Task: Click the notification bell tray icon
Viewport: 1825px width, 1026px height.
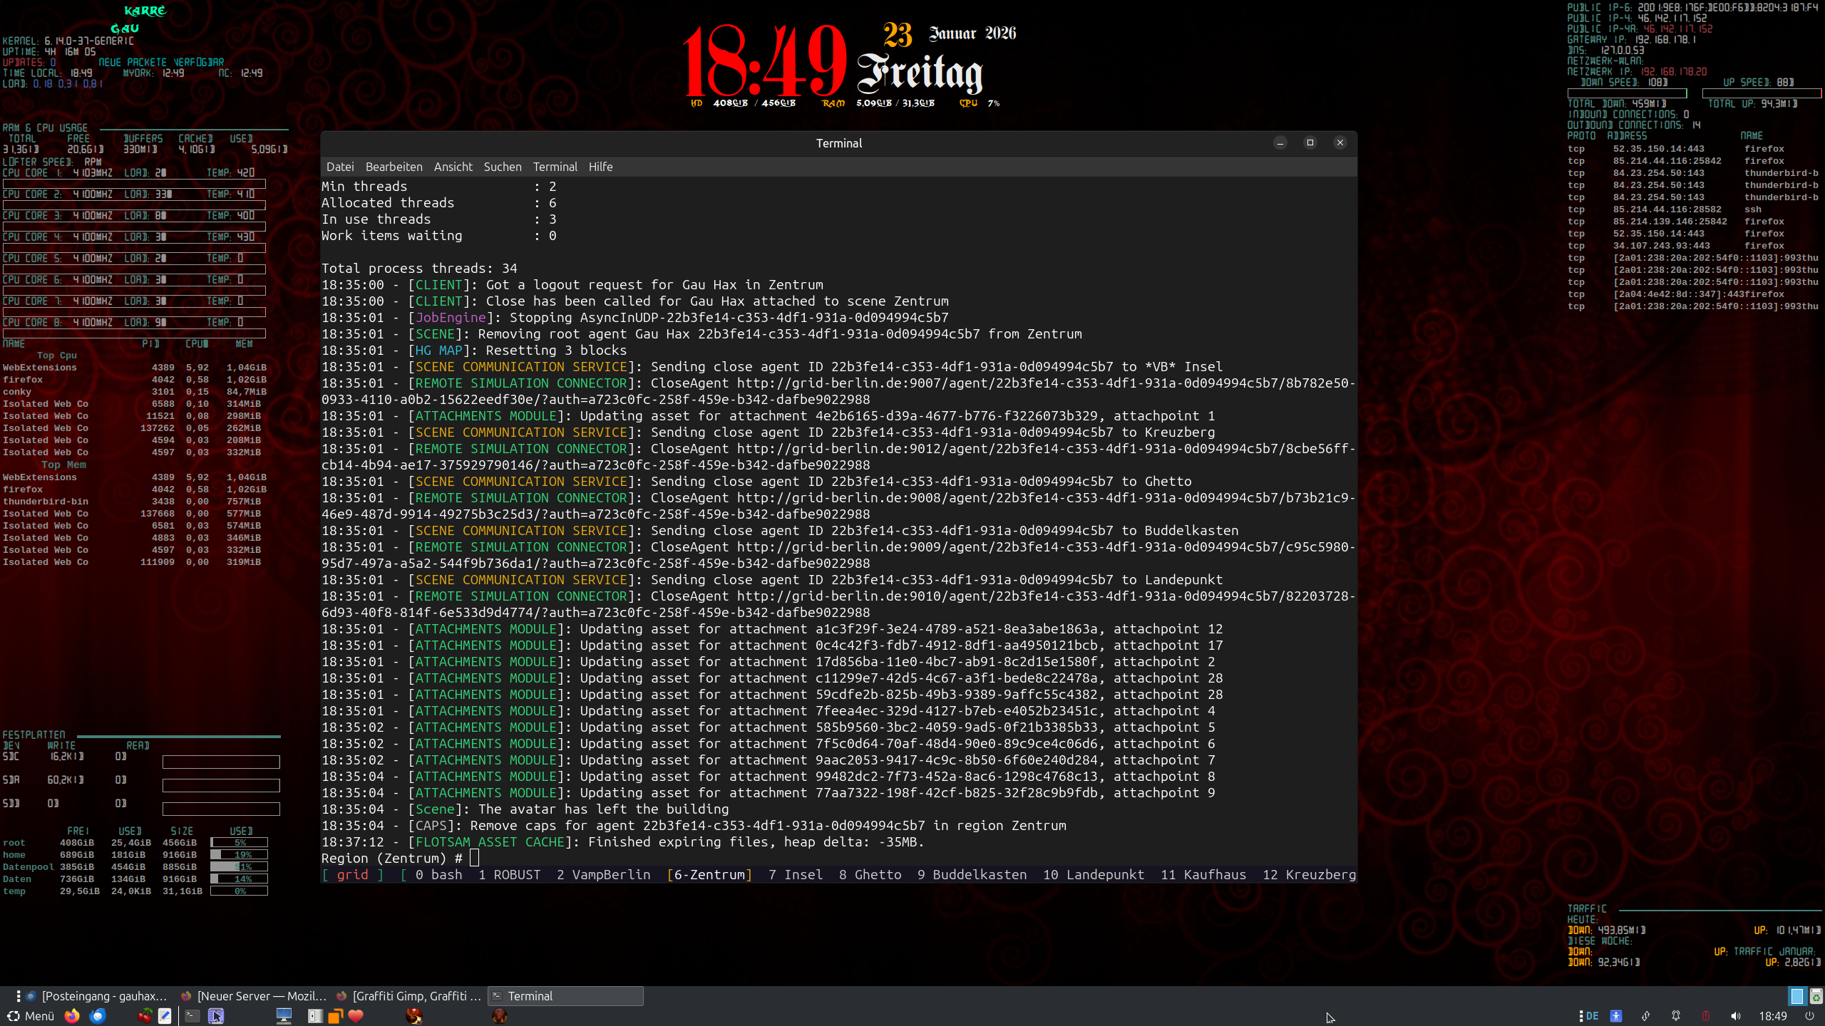Action: tap(1676, 1016)
